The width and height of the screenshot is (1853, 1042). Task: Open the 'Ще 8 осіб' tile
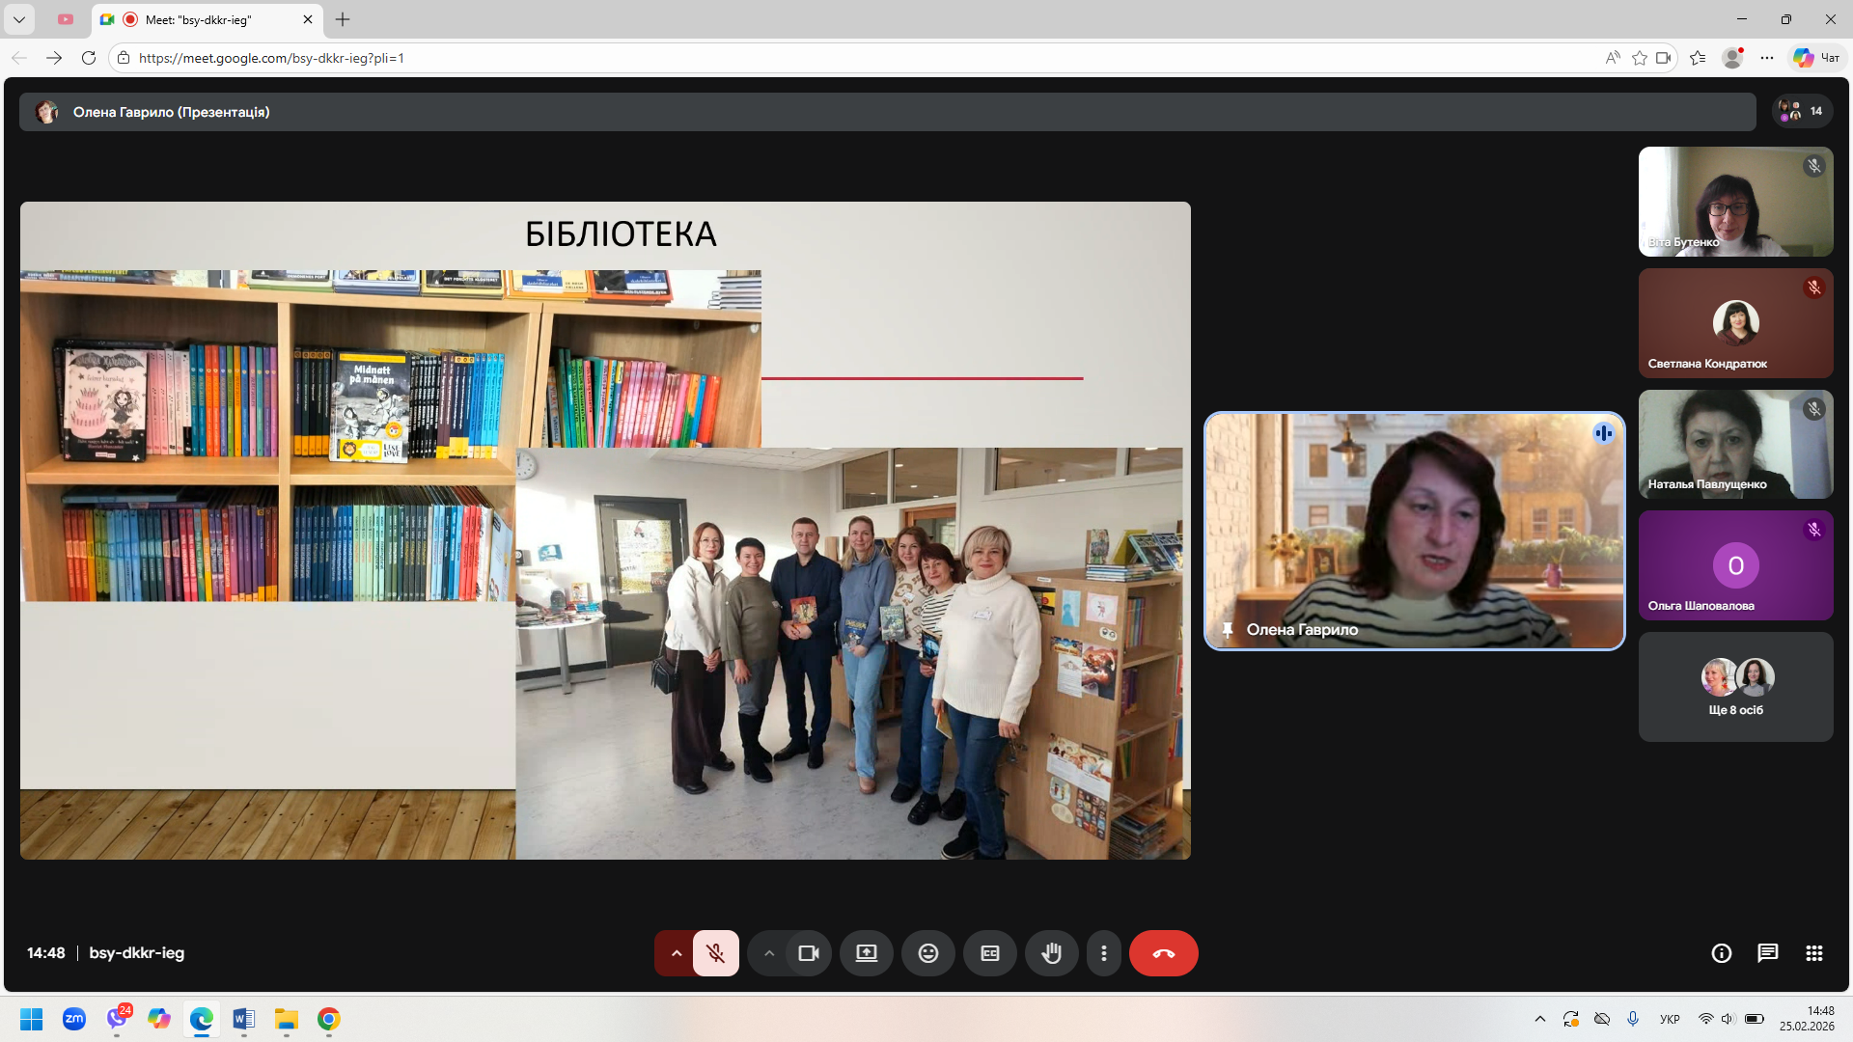(x=1735, y=687)
